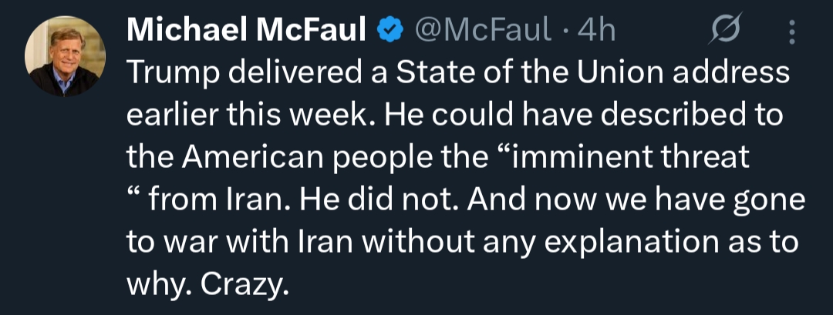Click the 4h timestamp of the post
Screen dimensions: 833x315
(x=597, y=30)
